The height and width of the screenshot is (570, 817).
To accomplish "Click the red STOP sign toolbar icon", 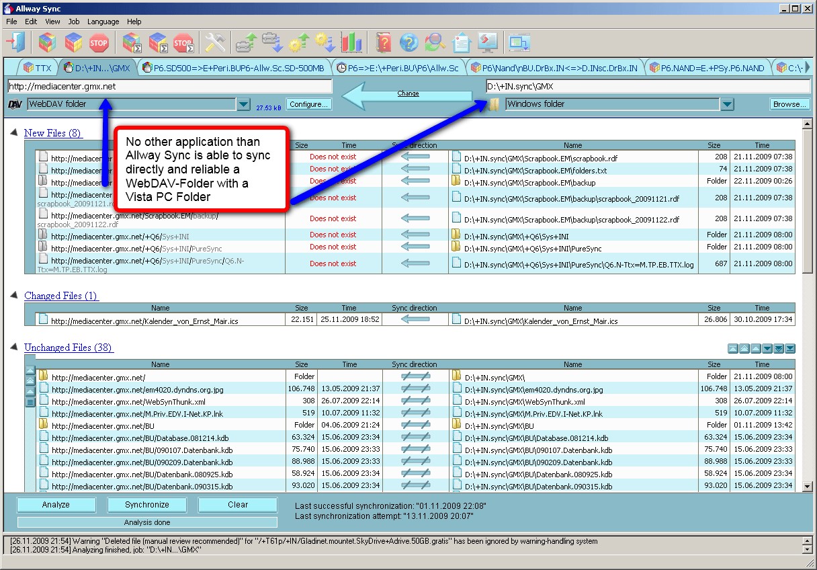I will [x=99, y=42].
